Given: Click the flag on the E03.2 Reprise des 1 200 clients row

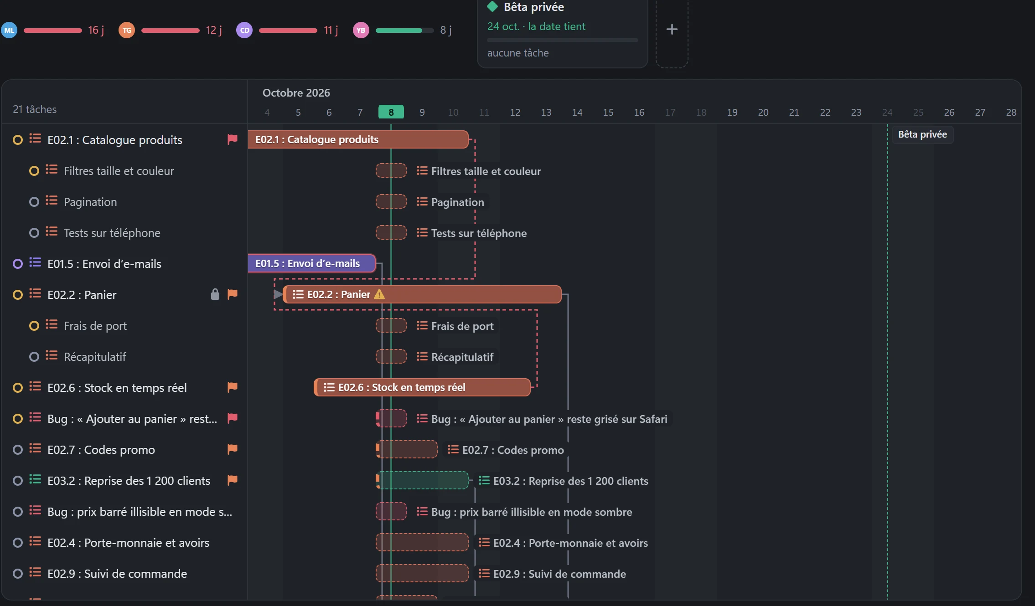Looking at the screenshot, I should tap(233, 480).
